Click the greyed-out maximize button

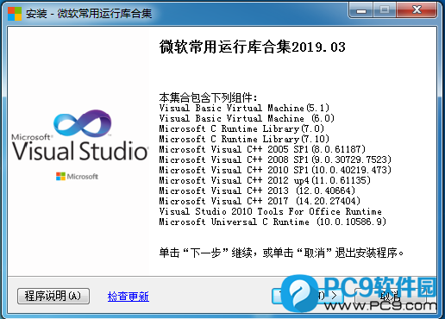385,10
